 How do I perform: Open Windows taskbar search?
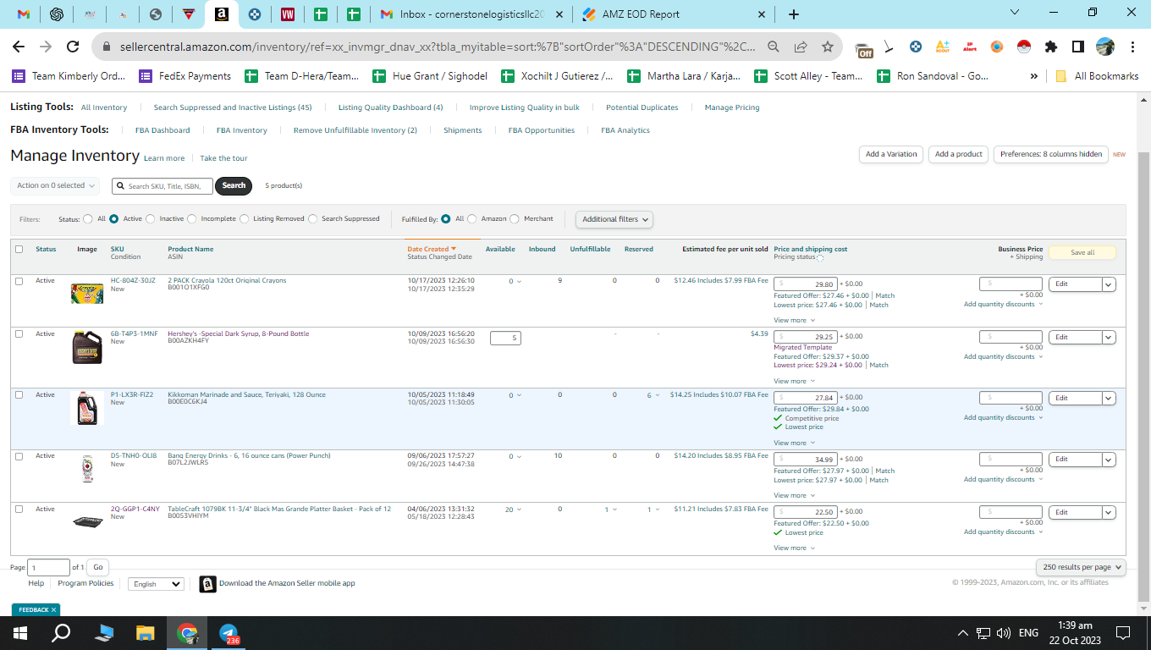[x=62, y=633]
